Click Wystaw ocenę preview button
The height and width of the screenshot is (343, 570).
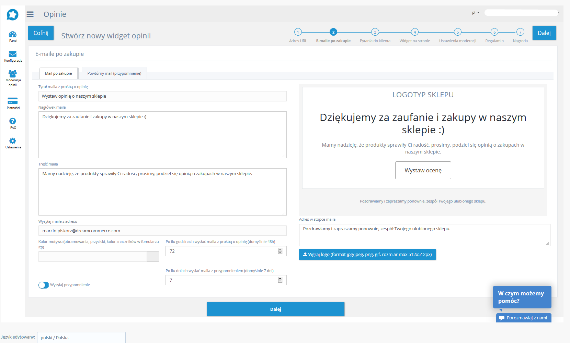tap(423, 170)
